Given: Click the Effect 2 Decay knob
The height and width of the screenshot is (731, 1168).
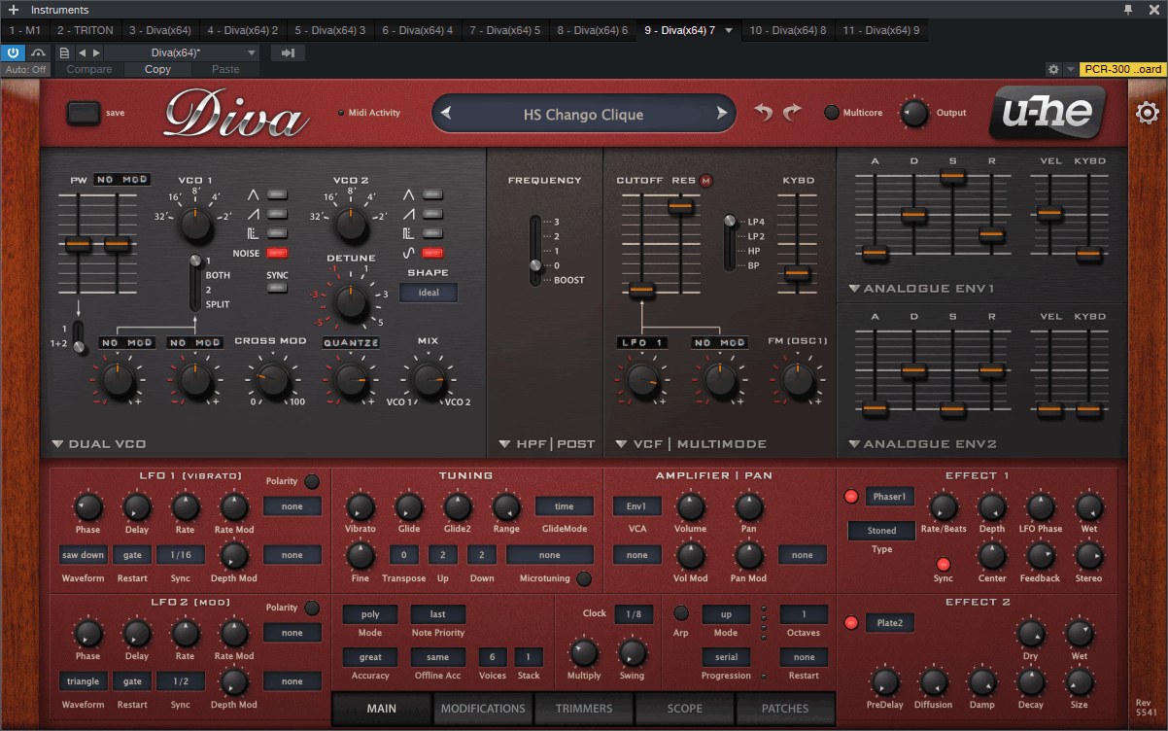Looking at the screenshot, I should (x=1031, y=682).
